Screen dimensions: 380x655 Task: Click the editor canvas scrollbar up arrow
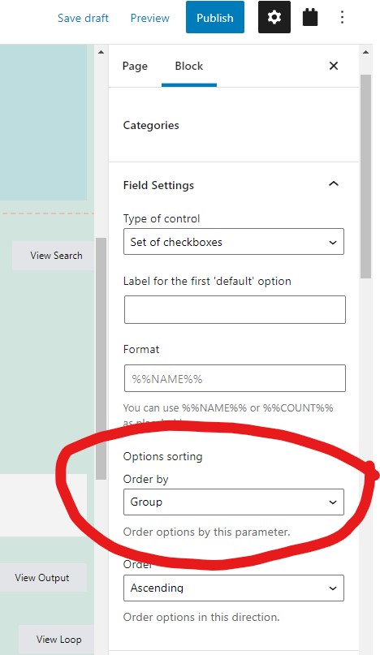point(101,52)
